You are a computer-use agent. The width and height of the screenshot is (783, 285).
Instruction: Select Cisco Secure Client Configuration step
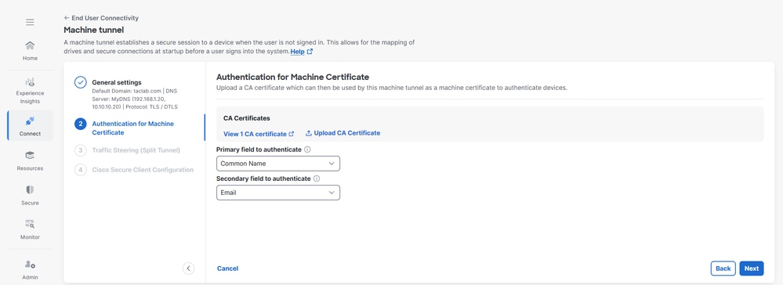[x=143, y=170]
